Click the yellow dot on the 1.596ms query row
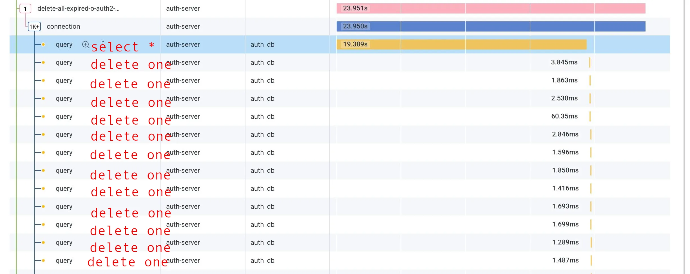Image resolution: width=690 pixels, height=274 pixels. point(43,152)
